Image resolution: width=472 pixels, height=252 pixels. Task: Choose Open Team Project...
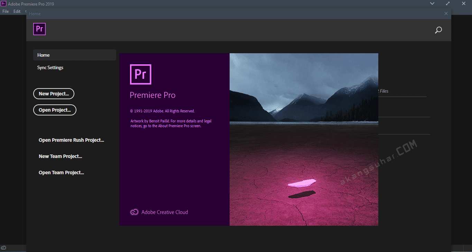coord(61,172)
